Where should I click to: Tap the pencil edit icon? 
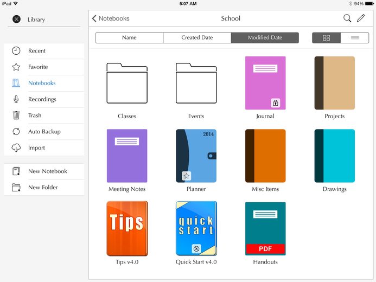[x=361, y=18]
